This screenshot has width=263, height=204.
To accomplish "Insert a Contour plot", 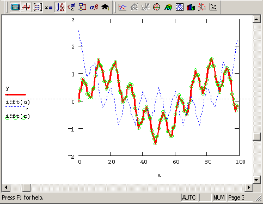I will point(180,7).
